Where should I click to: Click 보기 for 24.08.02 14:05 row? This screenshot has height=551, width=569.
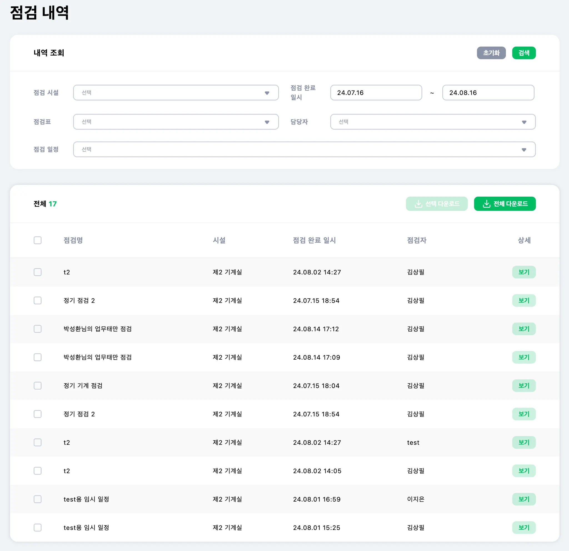point(524,471)
